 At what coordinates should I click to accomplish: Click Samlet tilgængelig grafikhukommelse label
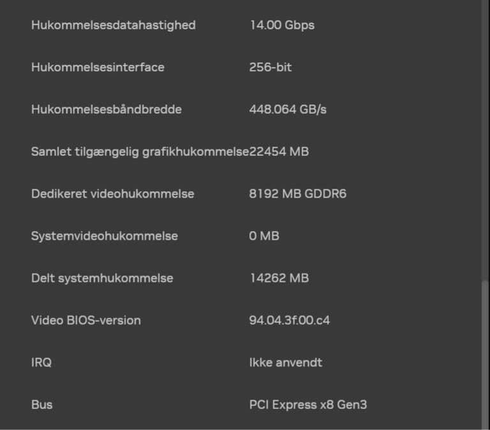pos(139,152)
